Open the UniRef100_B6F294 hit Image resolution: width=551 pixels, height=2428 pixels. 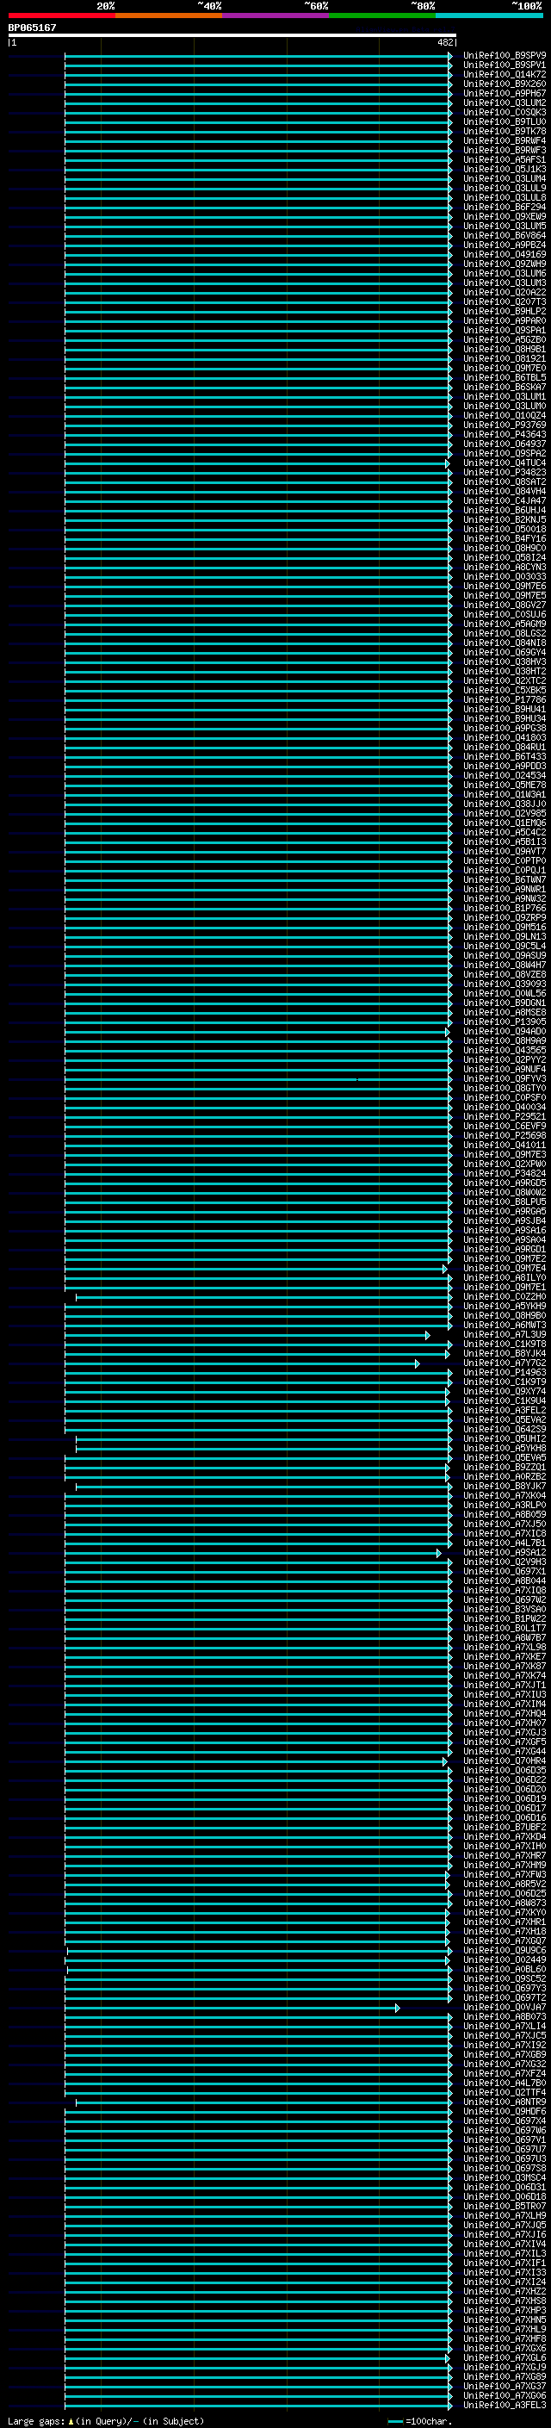click(x=504, y=208)
